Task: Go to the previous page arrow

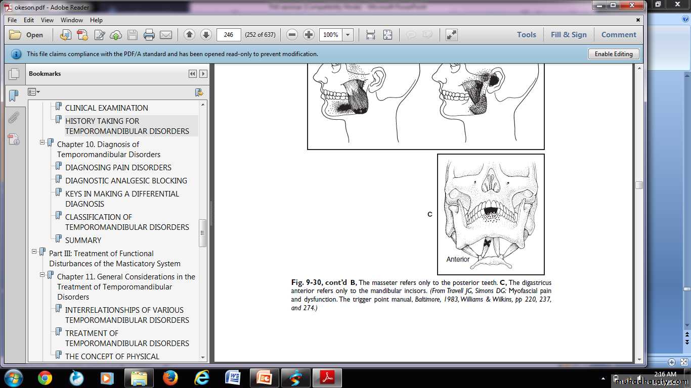Action: tap(189, 35)
